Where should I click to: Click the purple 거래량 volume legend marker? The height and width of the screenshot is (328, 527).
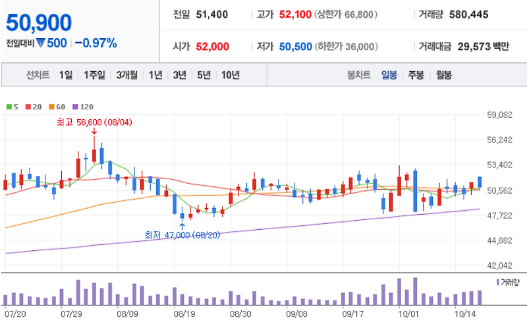pyautogui.click(x=498, y=282)
